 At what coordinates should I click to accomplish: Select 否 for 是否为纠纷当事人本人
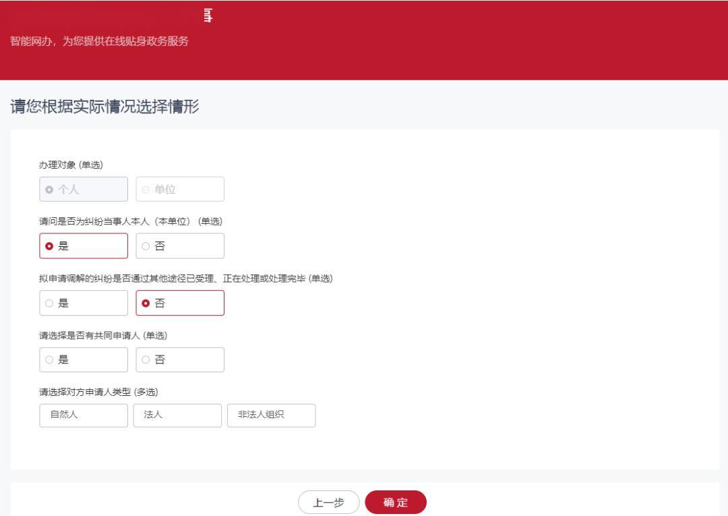179,246
